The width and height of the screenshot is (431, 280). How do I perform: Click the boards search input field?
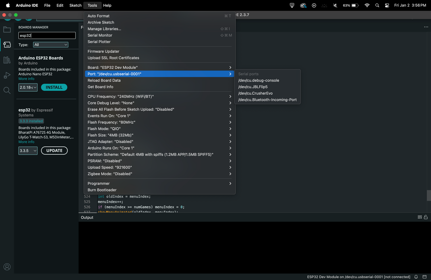point(47,35)
